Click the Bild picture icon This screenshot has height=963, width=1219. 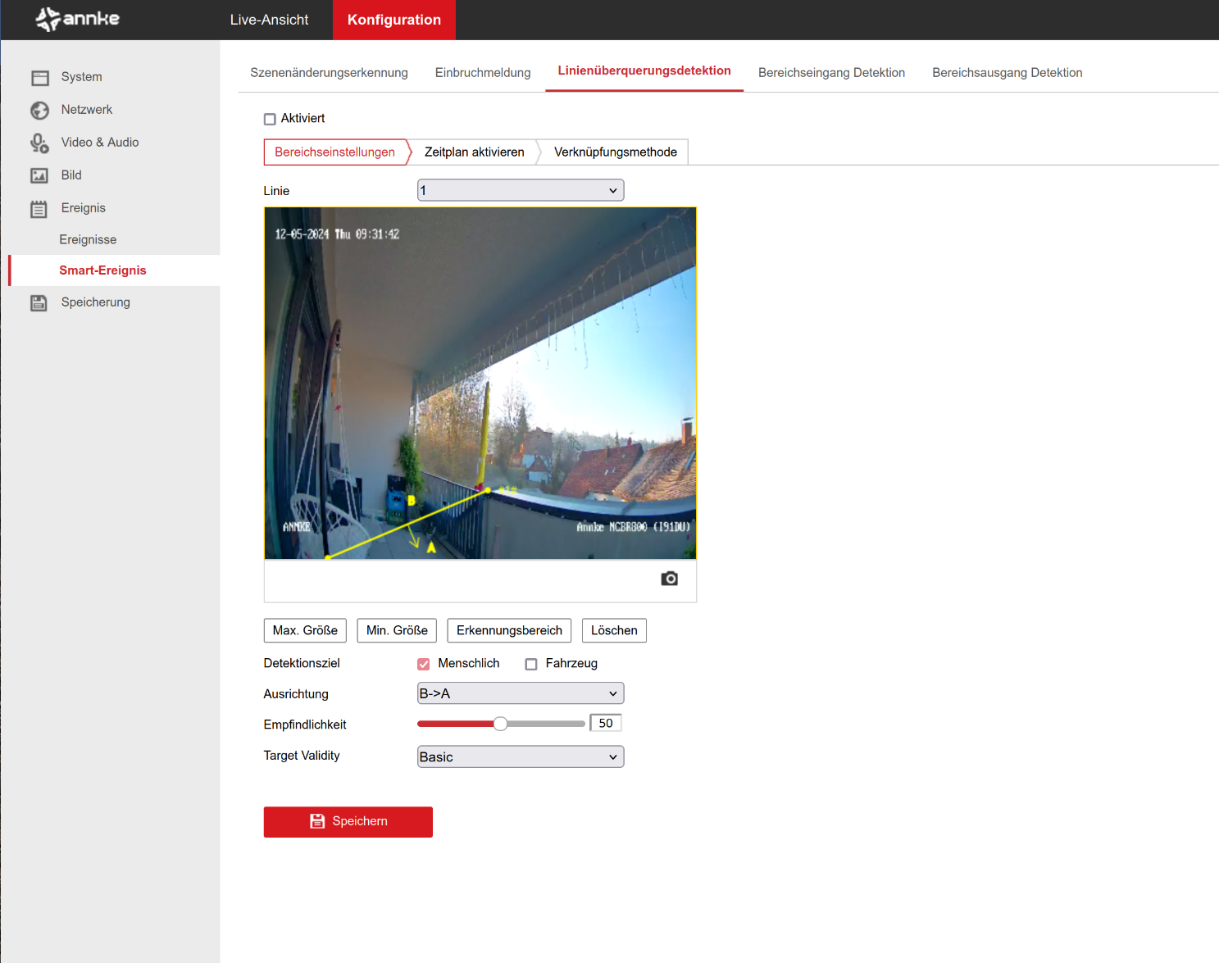pyautogui.click(x=39, y=175)
